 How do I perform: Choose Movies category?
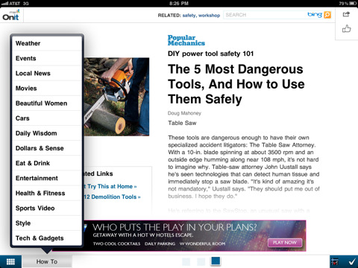47,89
